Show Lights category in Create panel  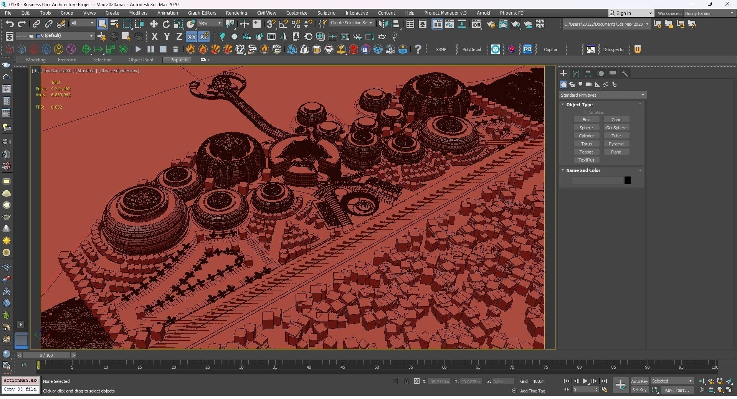[x=580, y=84]
